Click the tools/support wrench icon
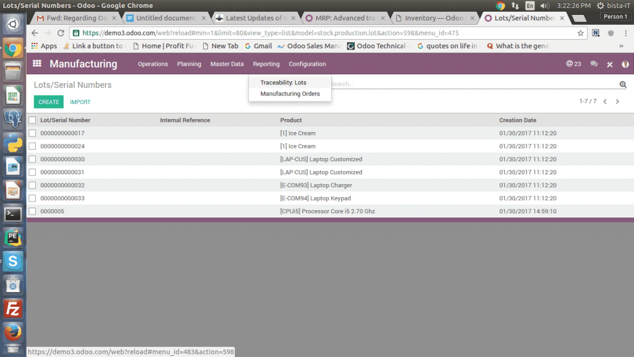Screen dimensions: 634x357 coord(609,64)
